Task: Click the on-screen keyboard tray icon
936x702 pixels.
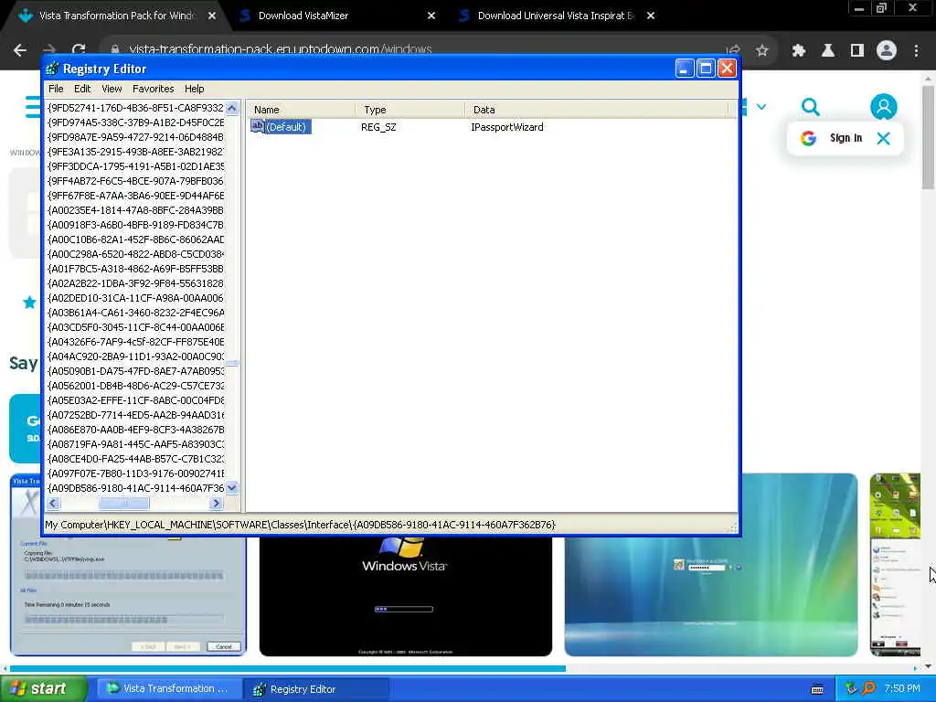Action: 817,689
